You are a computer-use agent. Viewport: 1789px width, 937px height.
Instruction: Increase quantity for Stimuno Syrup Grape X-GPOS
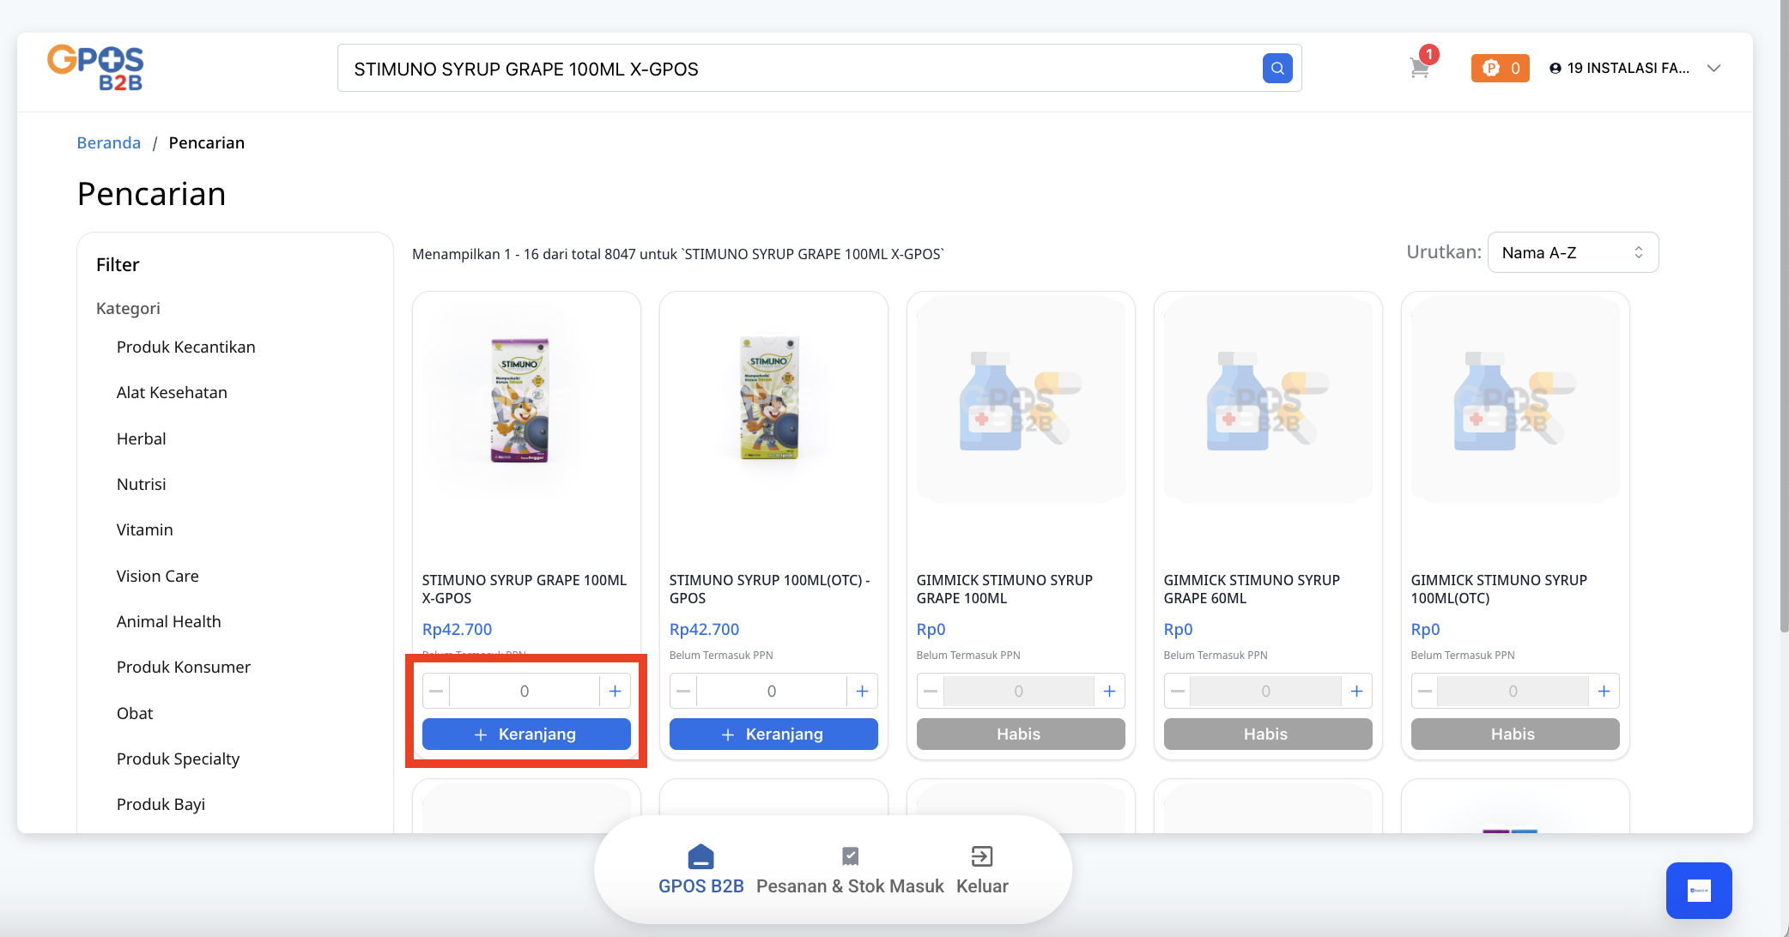(615, 691)
